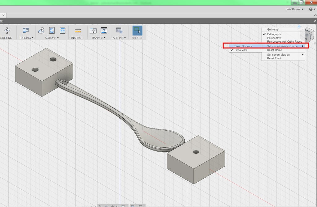Select Go Home from the menu
This screenshot has width=317, height=207.
click(x=273, y=29)
